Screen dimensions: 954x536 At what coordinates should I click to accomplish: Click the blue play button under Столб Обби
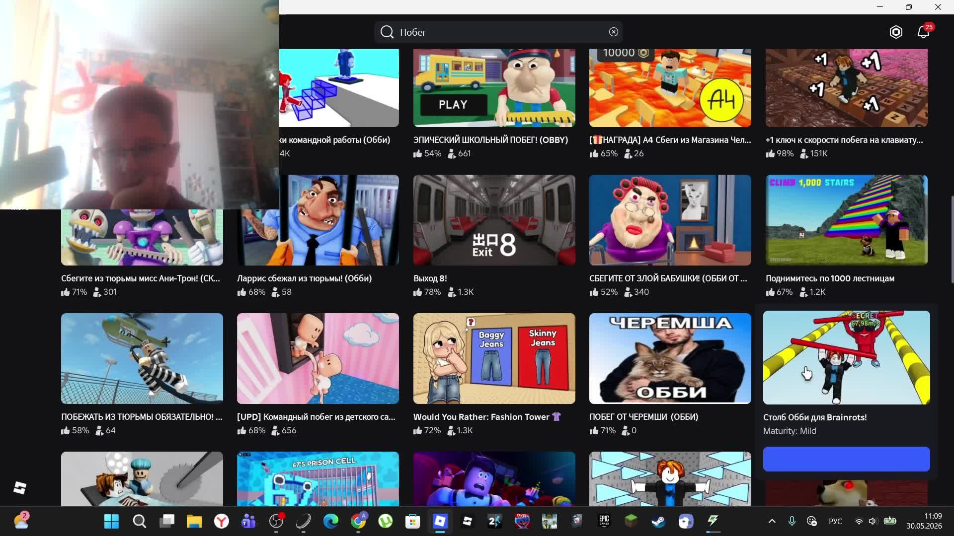pos(846,459)
